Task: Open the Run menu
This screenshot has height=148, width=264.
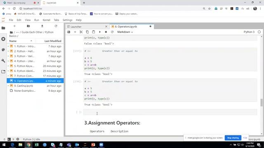Action: [x=37, y=20]
